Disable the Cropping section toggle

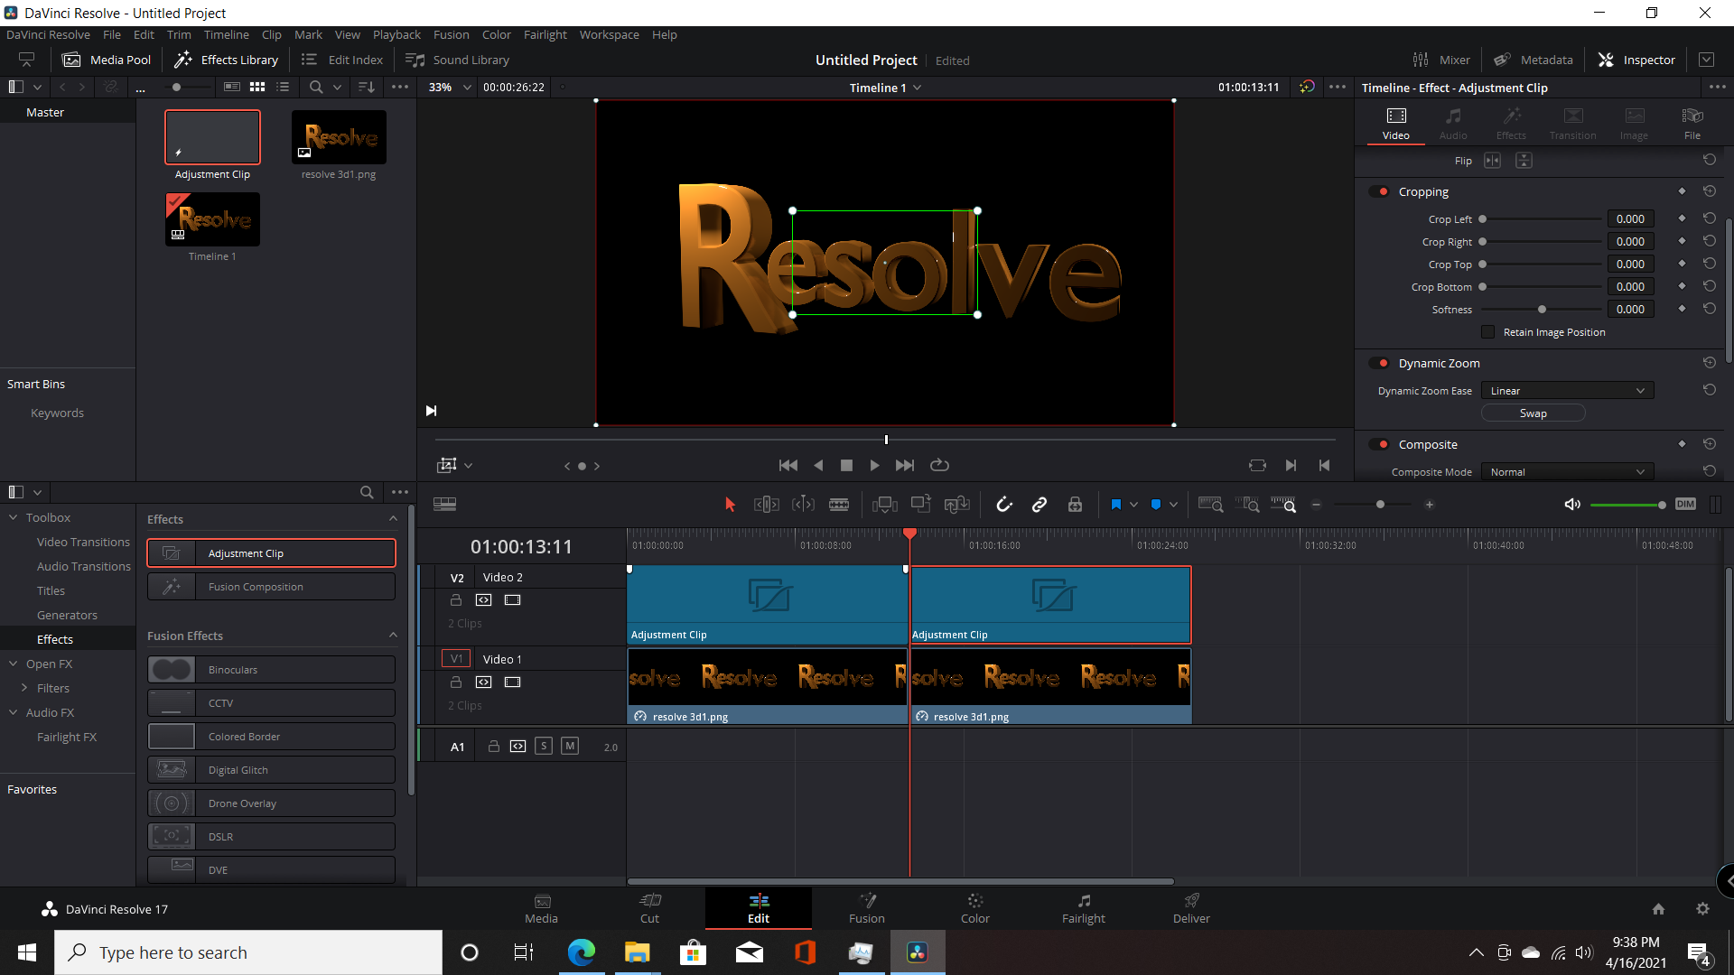pyautogui.click(x=1380, y=191)
